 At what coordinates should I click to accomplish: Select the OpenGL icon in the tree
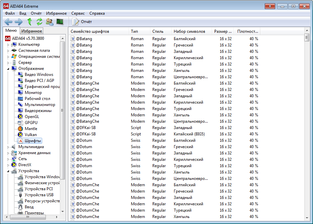20,117
